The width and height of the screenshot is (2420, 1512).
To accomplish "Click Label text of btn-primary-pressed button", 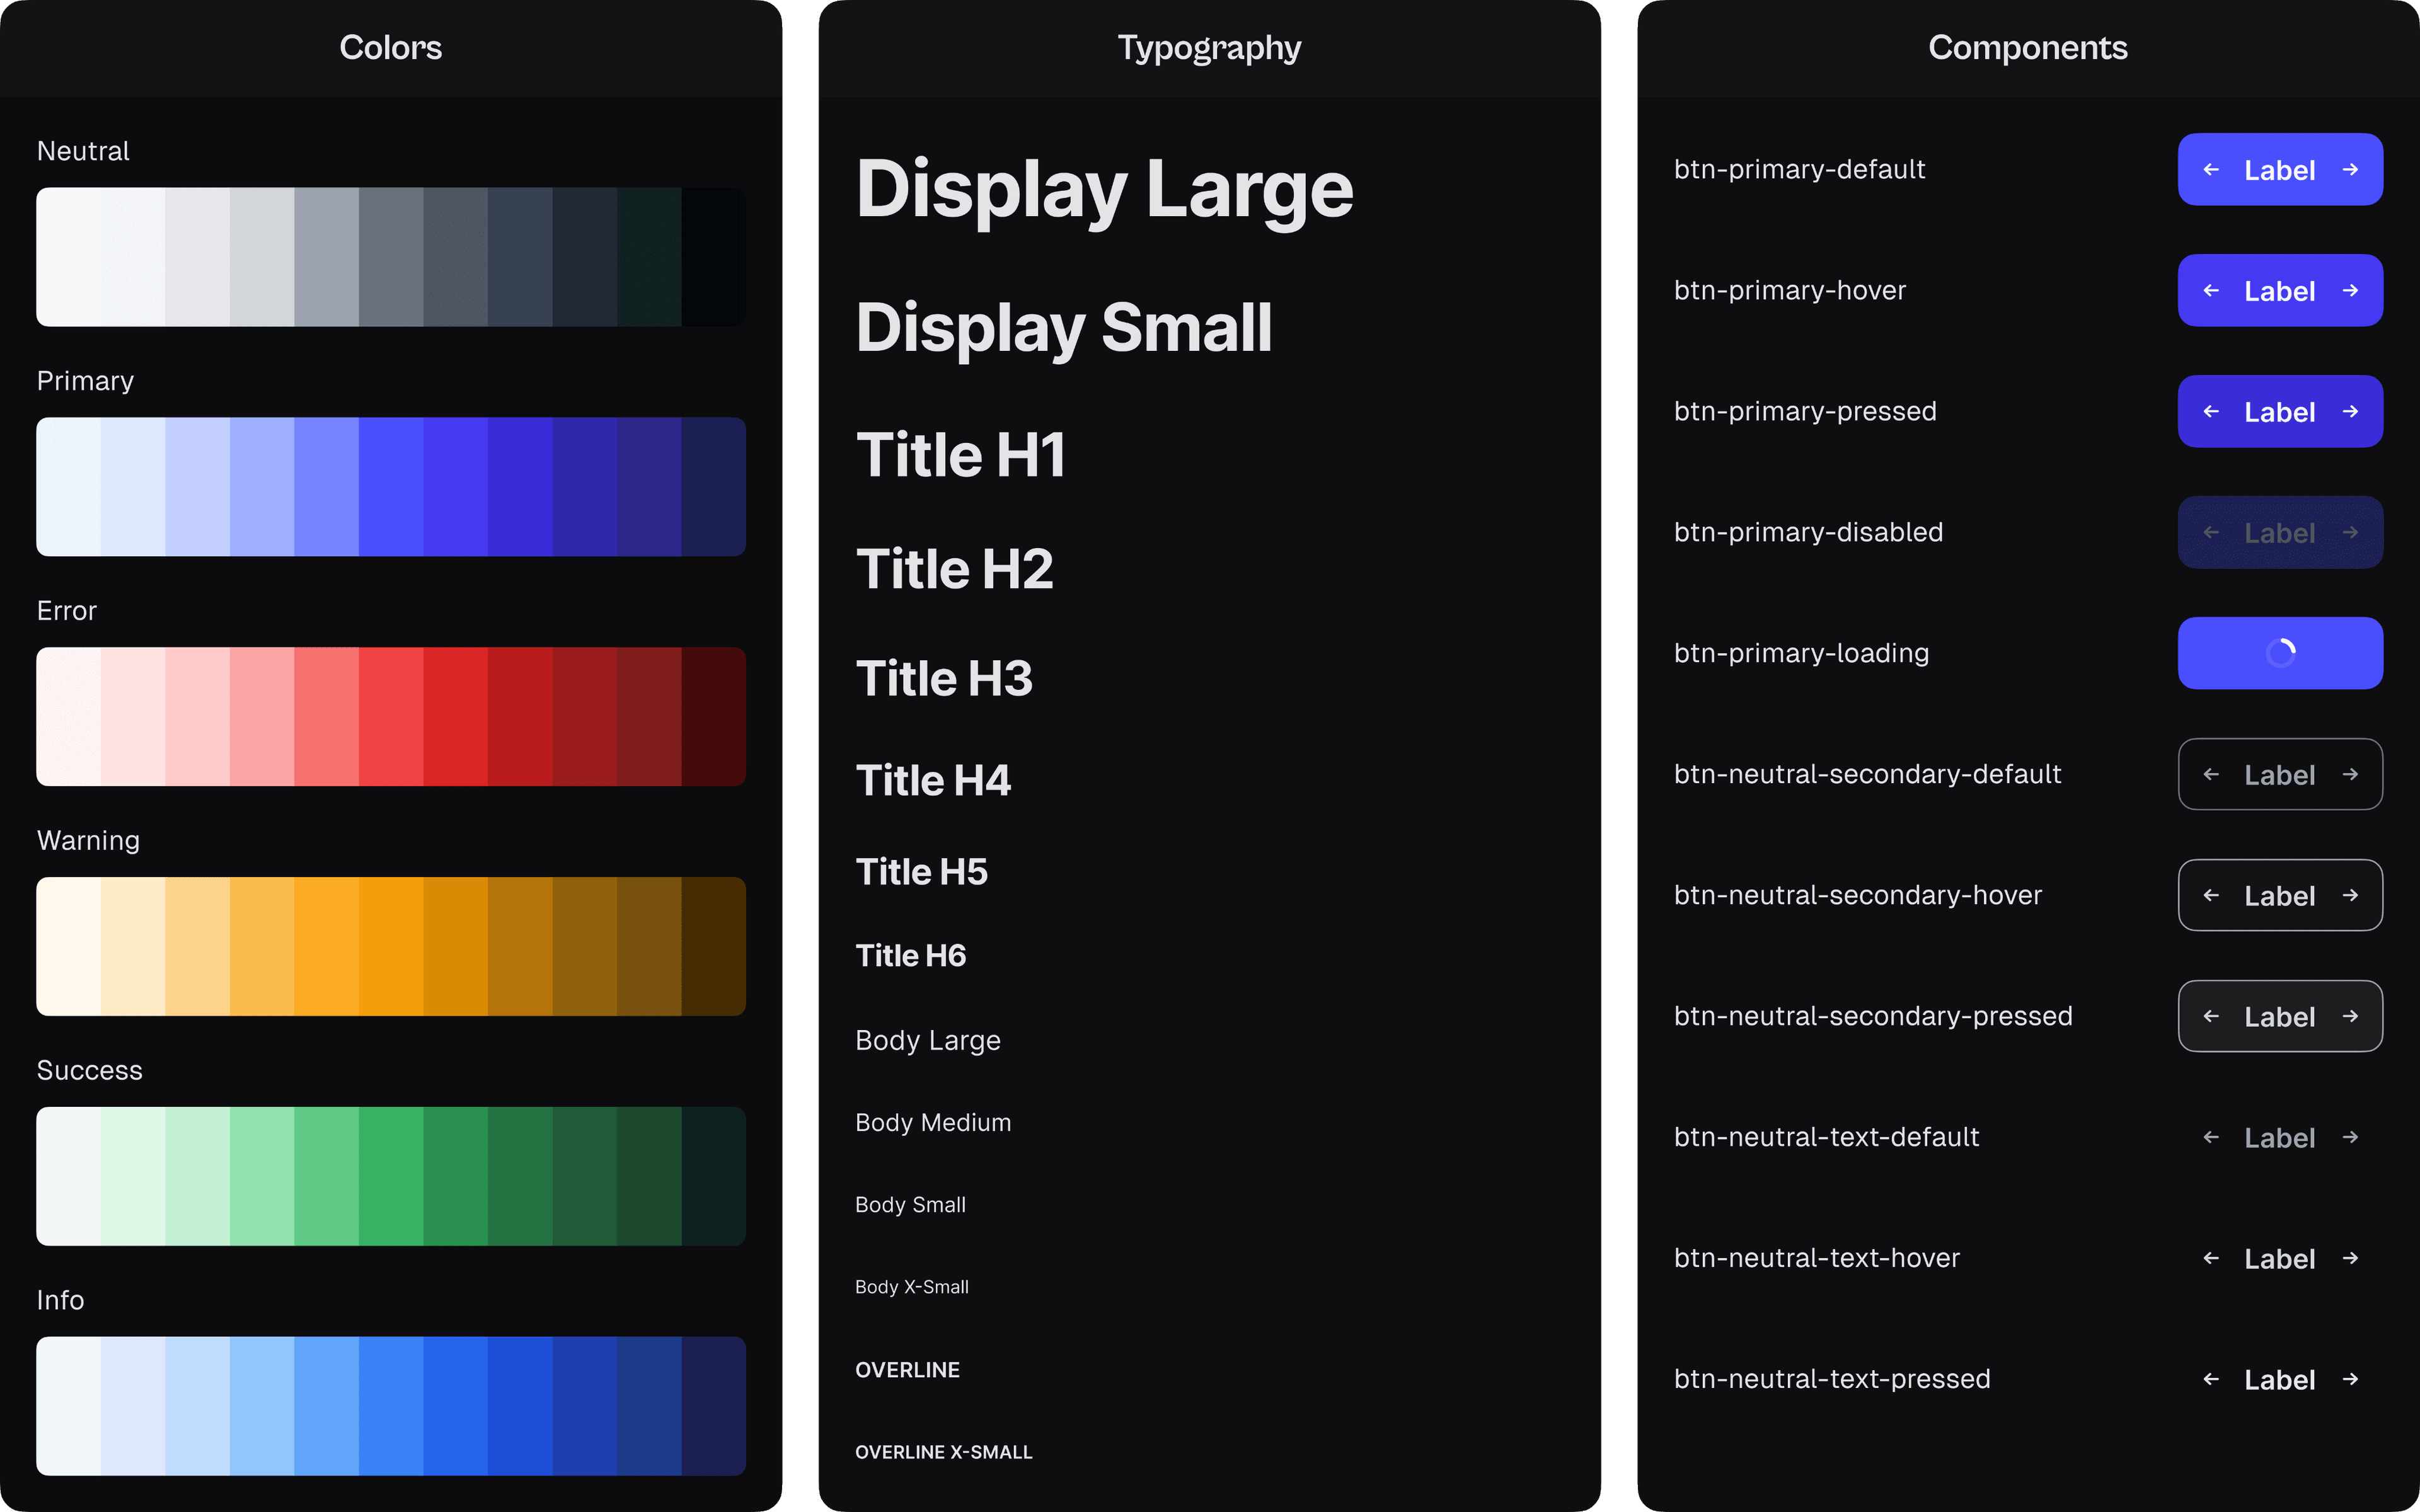I will tap(2280, 412).
